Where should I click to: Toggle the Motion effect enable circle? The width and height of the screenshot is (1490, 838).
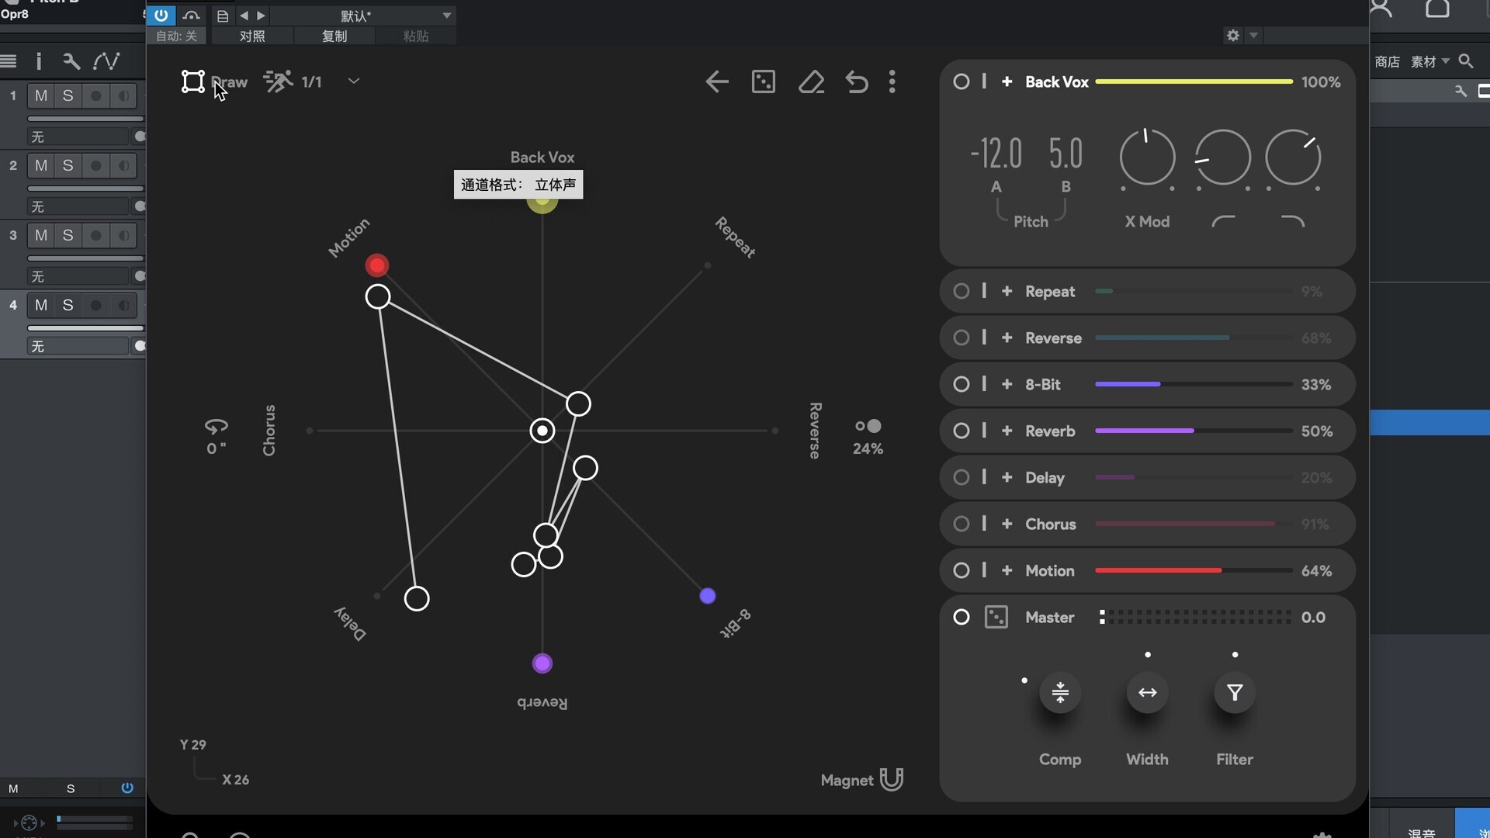(962, 570)
